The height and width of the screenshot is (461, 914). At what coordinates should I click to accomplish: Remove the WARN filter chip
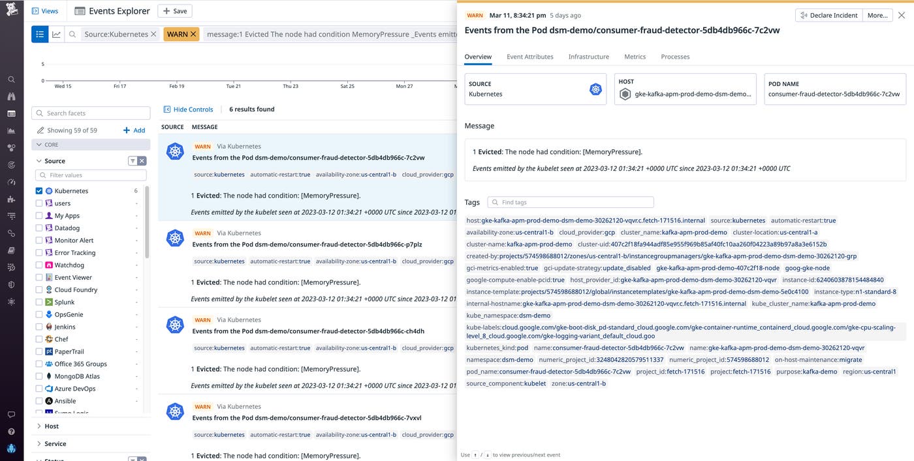tap(193, 35)
